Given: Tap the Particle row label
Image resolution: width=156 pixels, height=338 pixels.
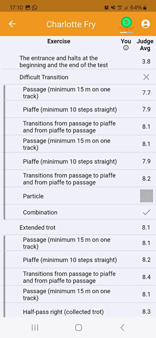Looking at the screenshot, I should coord(33,196).
